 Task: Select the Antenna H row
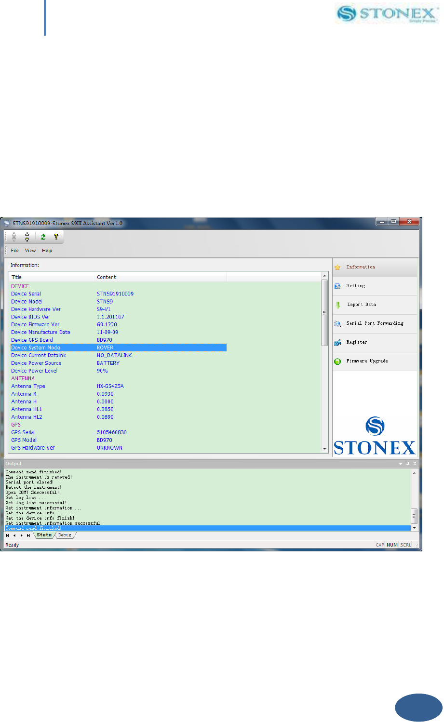click(118, 402)
